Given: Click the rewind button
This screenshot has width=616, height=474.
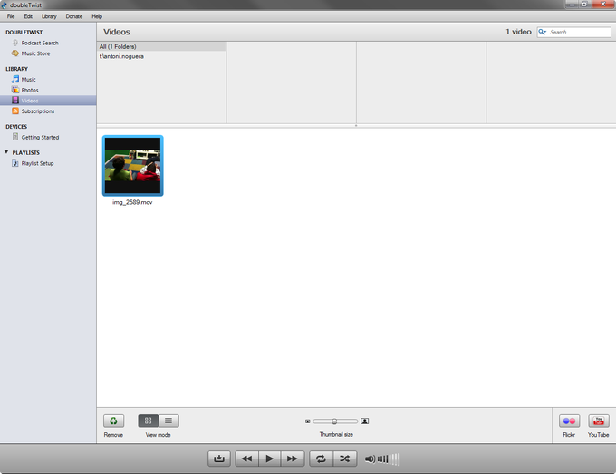Looking at the screenshot, I should click(x=246, y=459).
